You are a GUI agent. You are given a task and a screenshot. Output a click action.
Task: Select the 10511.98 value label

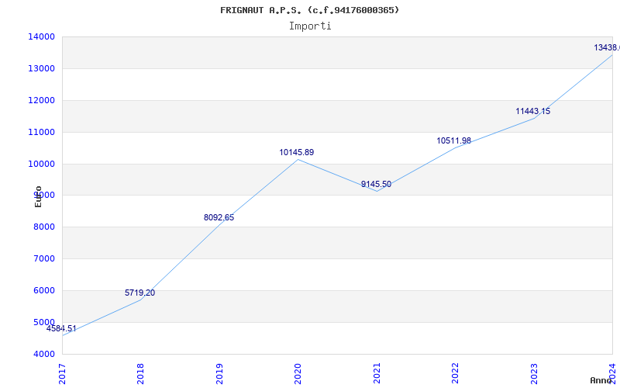[x=453, y=141]
